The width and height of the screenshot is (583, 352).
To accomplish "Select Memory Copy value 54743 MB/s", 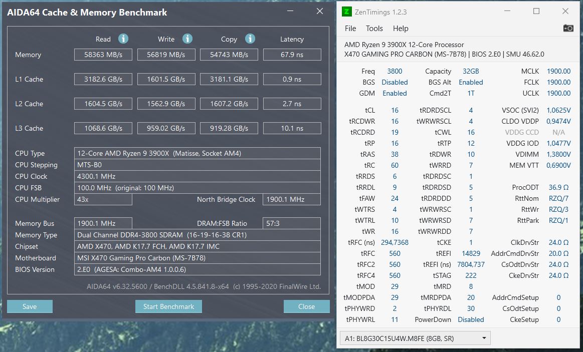I will tap(229, 55).
